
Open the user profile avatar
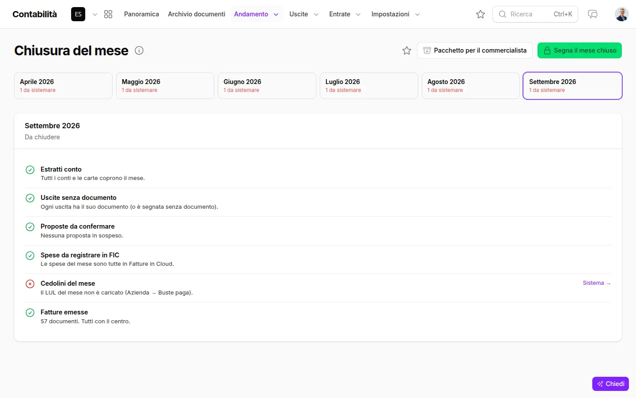(x=621, y=14)
